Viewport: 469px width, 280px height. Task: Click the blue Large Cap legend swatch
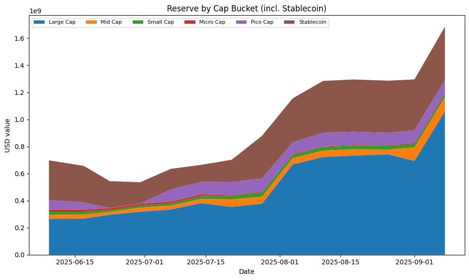(x=39, y=22)
